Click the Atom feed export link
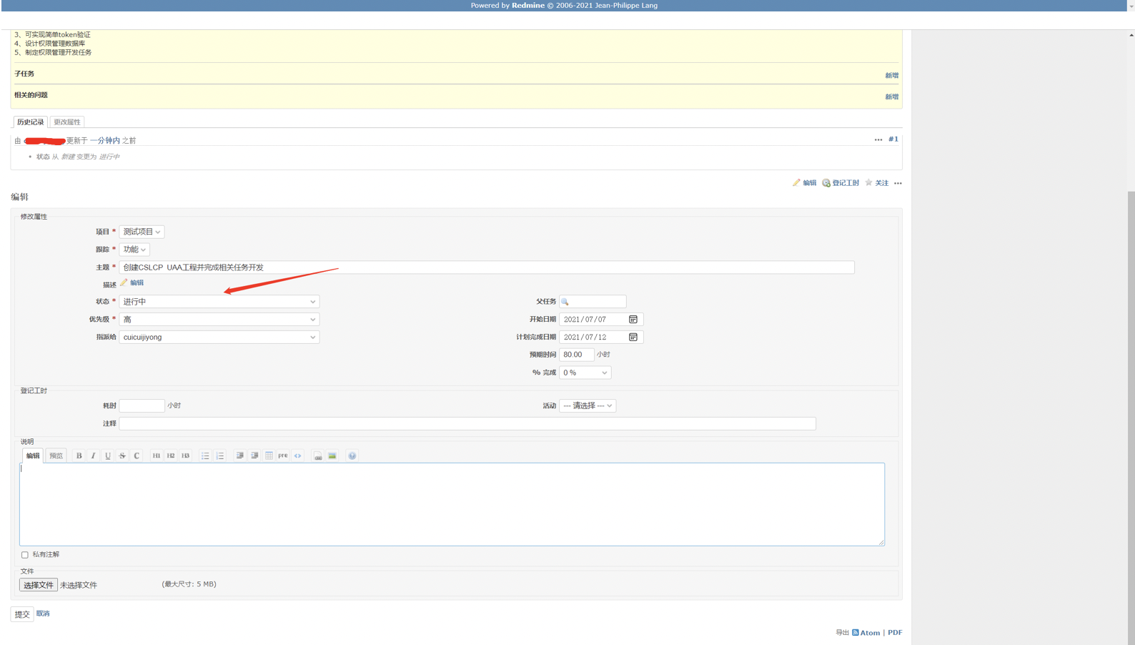This screenshot has width=1135, height=645. pyautogui.click(x=866, y=632)
